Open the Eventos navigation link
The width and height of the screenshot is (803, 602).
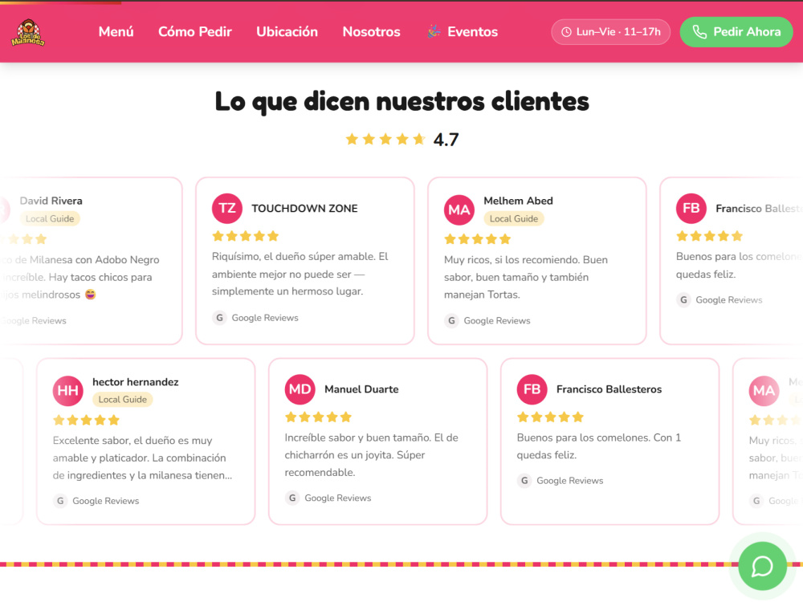pyautogui.click(x=463, y=32)
